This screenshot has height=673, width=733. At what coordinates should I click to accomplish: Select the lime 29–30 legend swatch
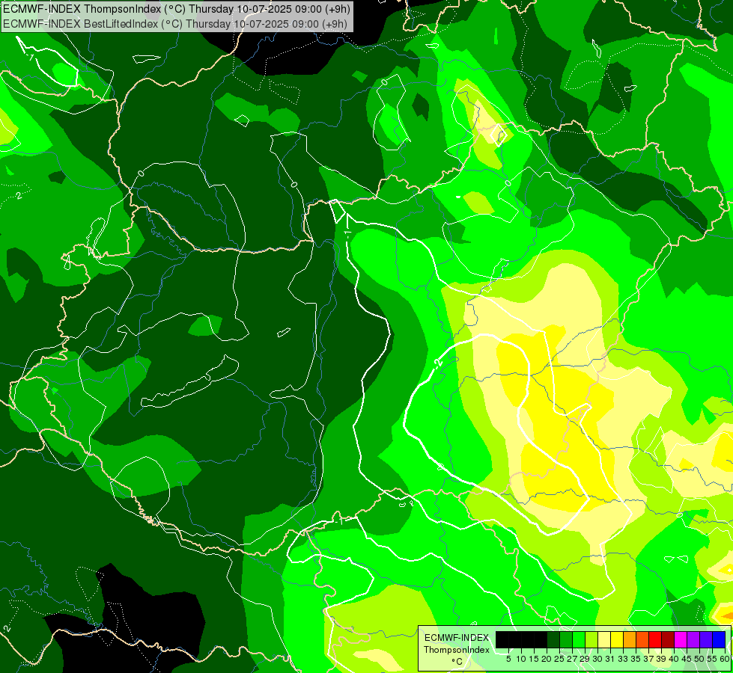tap(591, 640)
